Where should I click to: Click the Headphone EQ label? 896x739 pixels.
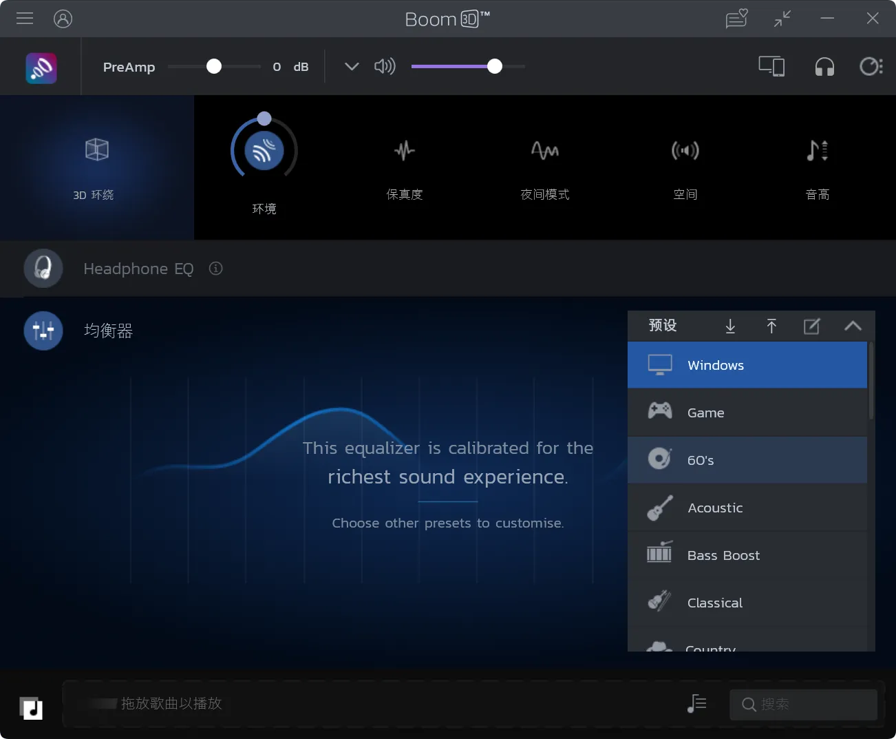point(138,269)
